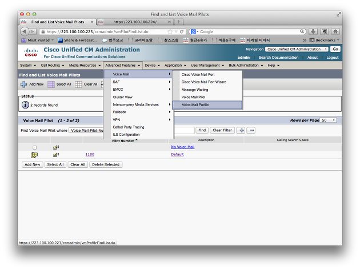Add search criterion with plus button

[x=241, y=130]
